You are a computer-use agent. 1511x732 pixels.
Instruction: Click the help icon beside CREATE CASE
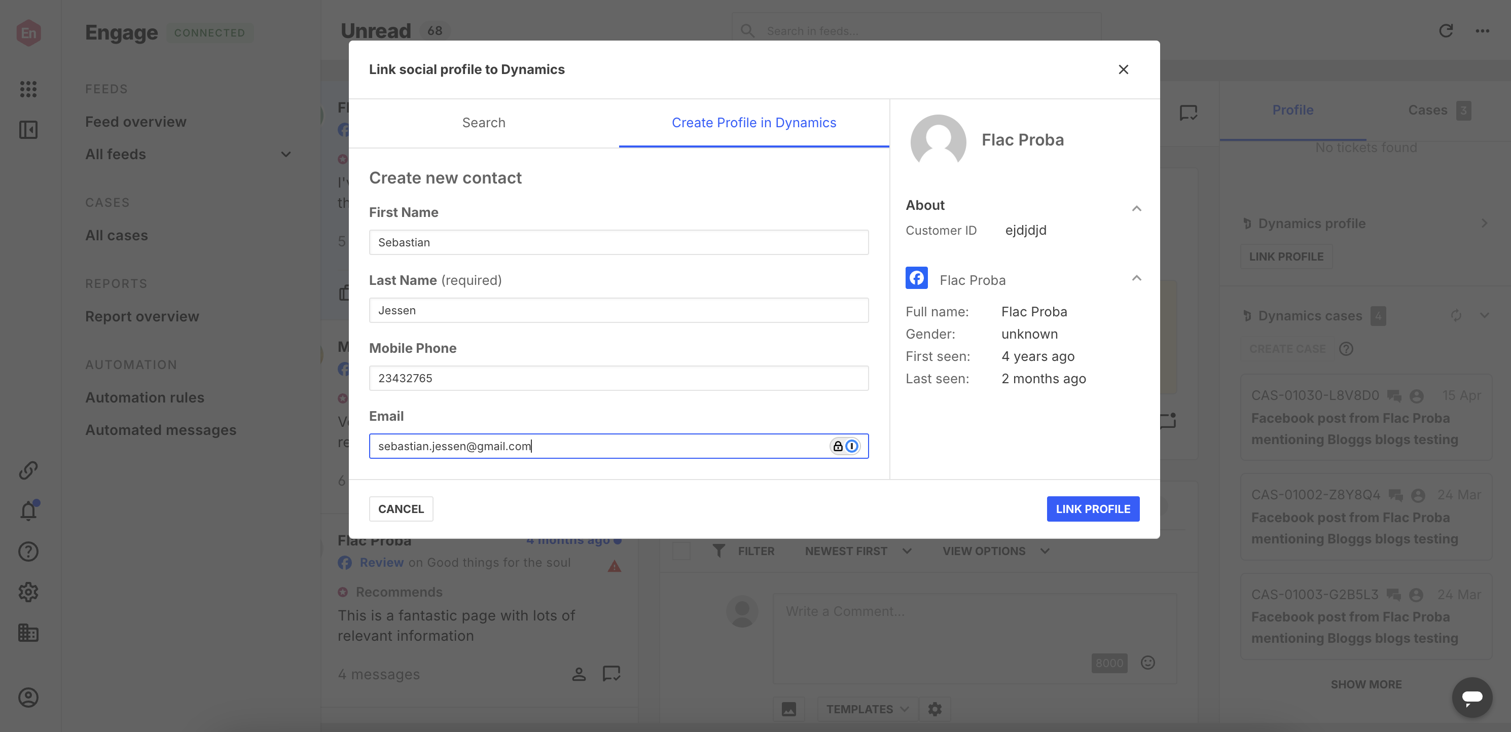pyautogui.click(x=1346, y=349)
